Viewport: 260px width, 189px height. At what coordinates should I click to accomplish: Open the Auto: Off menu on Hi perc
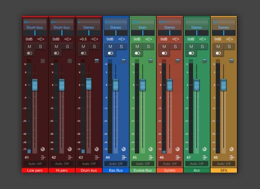(x=62, y=164)
